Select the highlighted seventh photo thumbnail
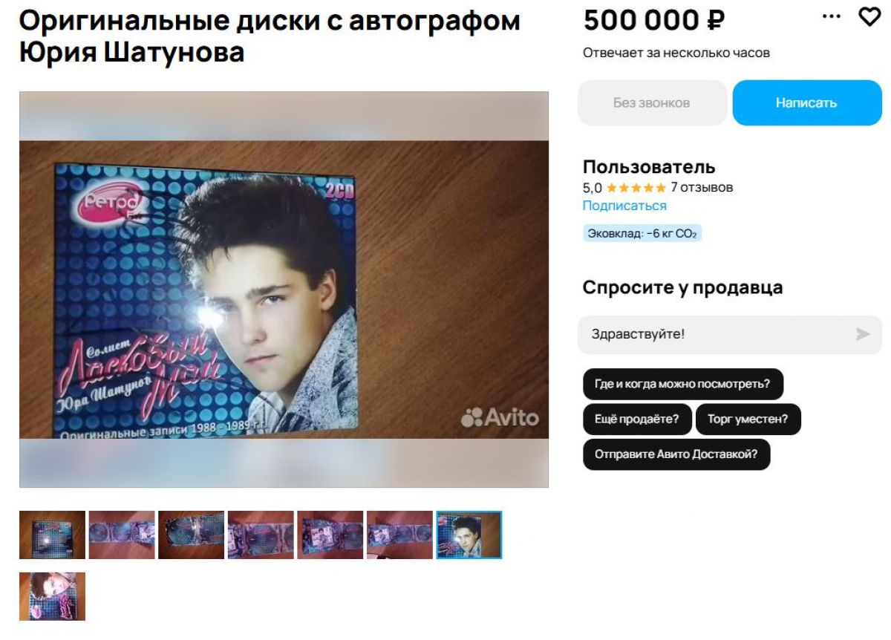 pyautogui.click(x=469, y=535)
